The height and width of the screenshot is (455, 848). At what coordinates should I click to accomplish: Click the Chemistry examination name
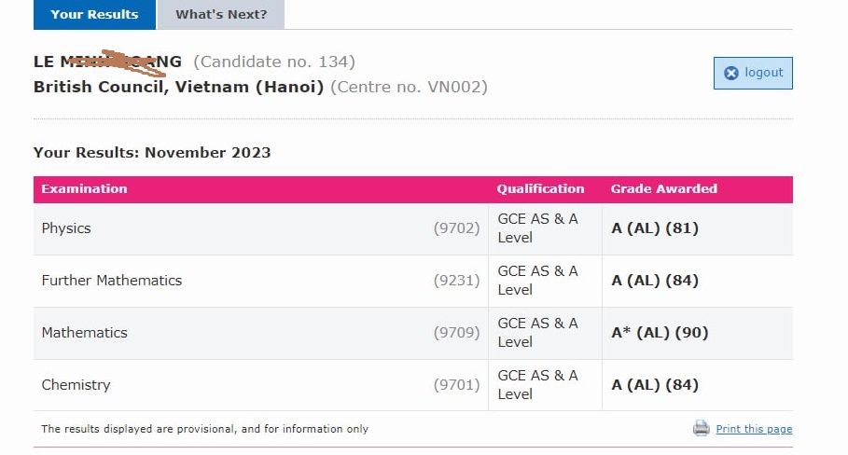click(76, 385)
